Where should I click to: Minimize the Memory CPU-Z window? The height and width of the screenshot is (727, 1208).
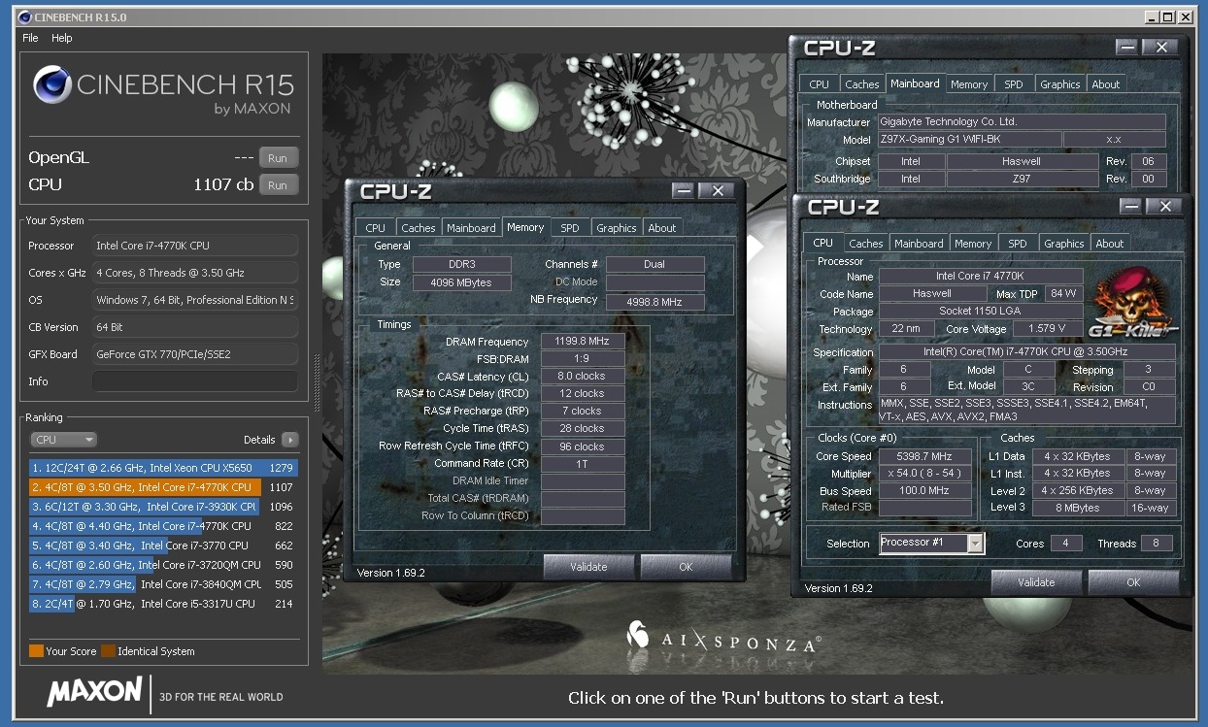tap(683, 191)
